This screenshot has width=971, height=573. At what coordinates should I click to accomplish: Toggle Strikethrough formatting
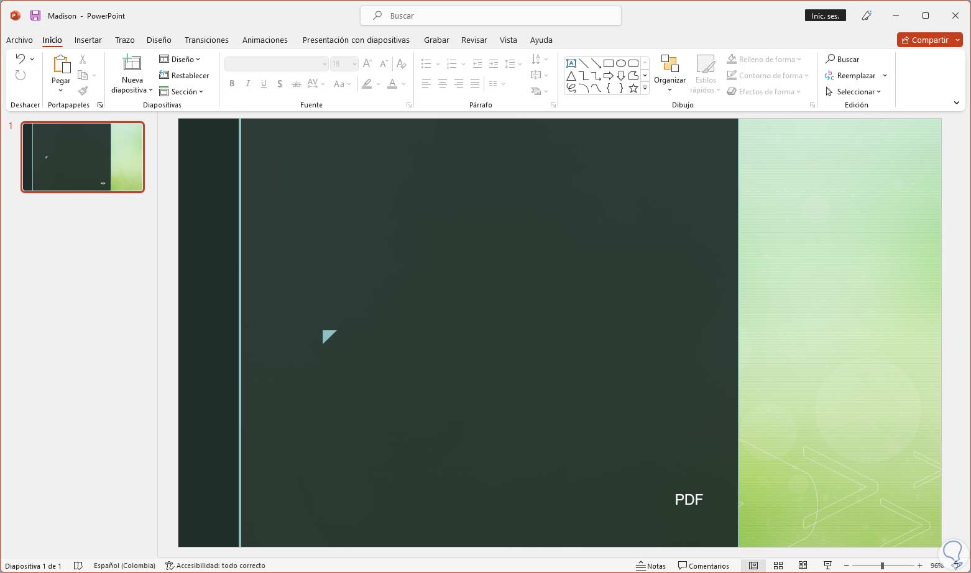[x=297, y=84]
